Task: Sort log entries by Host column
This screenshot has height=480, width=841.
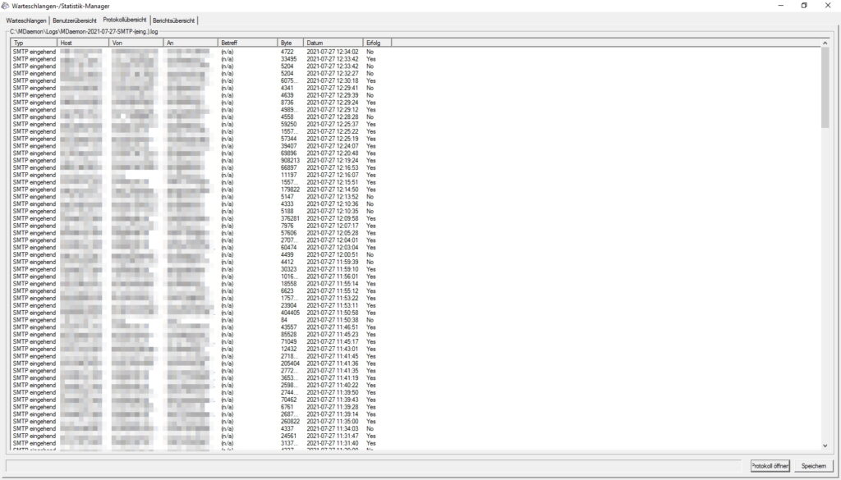Action: pyautogui.click(x=82, y=42)
